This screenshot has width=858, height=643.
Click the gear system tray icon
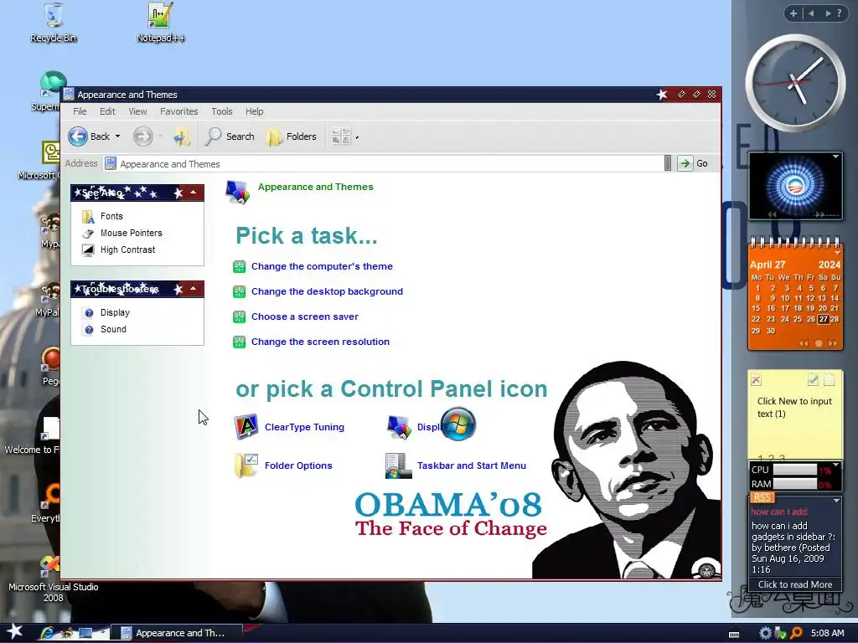click(765, 633)
